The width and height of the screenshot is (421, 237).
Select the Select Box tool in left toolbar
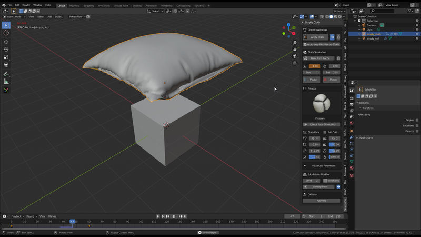6,25
